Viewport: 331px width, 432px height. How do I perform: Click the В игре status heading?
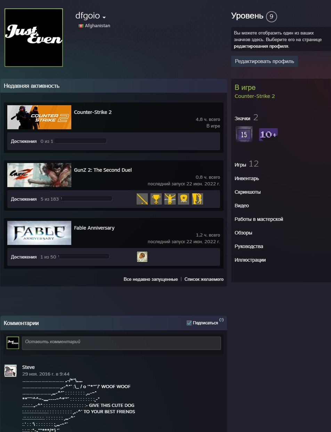tap(245, 87)
